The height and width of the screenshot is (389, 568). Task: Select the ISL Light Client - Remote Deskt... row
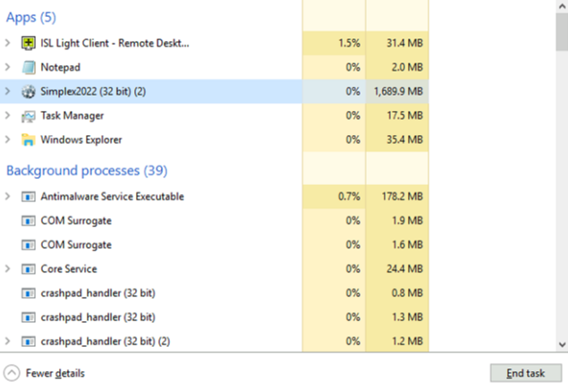pyautogui.click(x=214, y=43)
